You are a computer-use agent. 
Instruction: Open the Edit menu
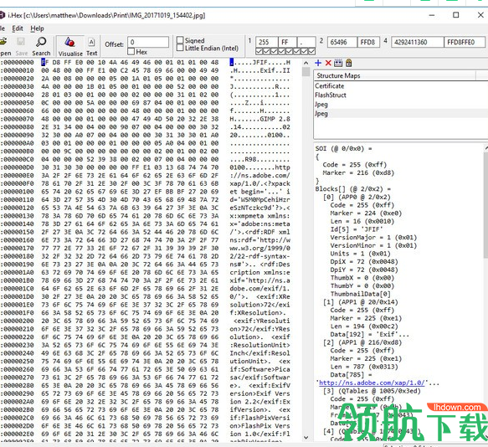18,28
